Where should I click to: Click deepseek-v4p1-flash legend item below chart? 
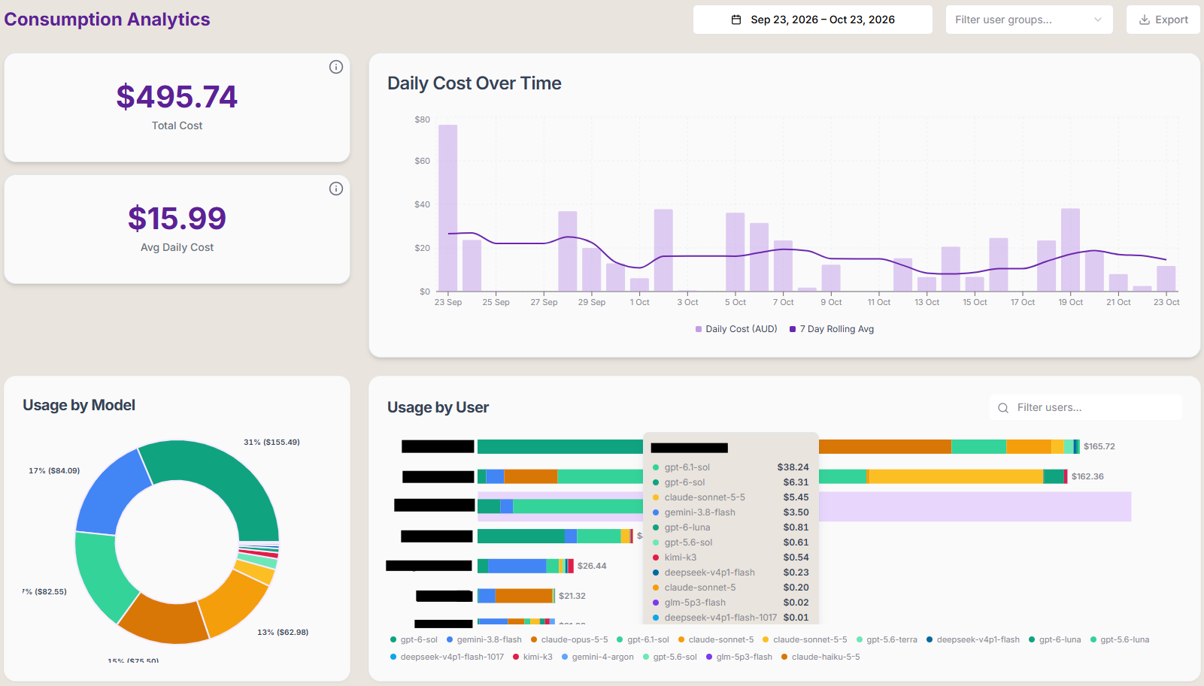point(973,639)
